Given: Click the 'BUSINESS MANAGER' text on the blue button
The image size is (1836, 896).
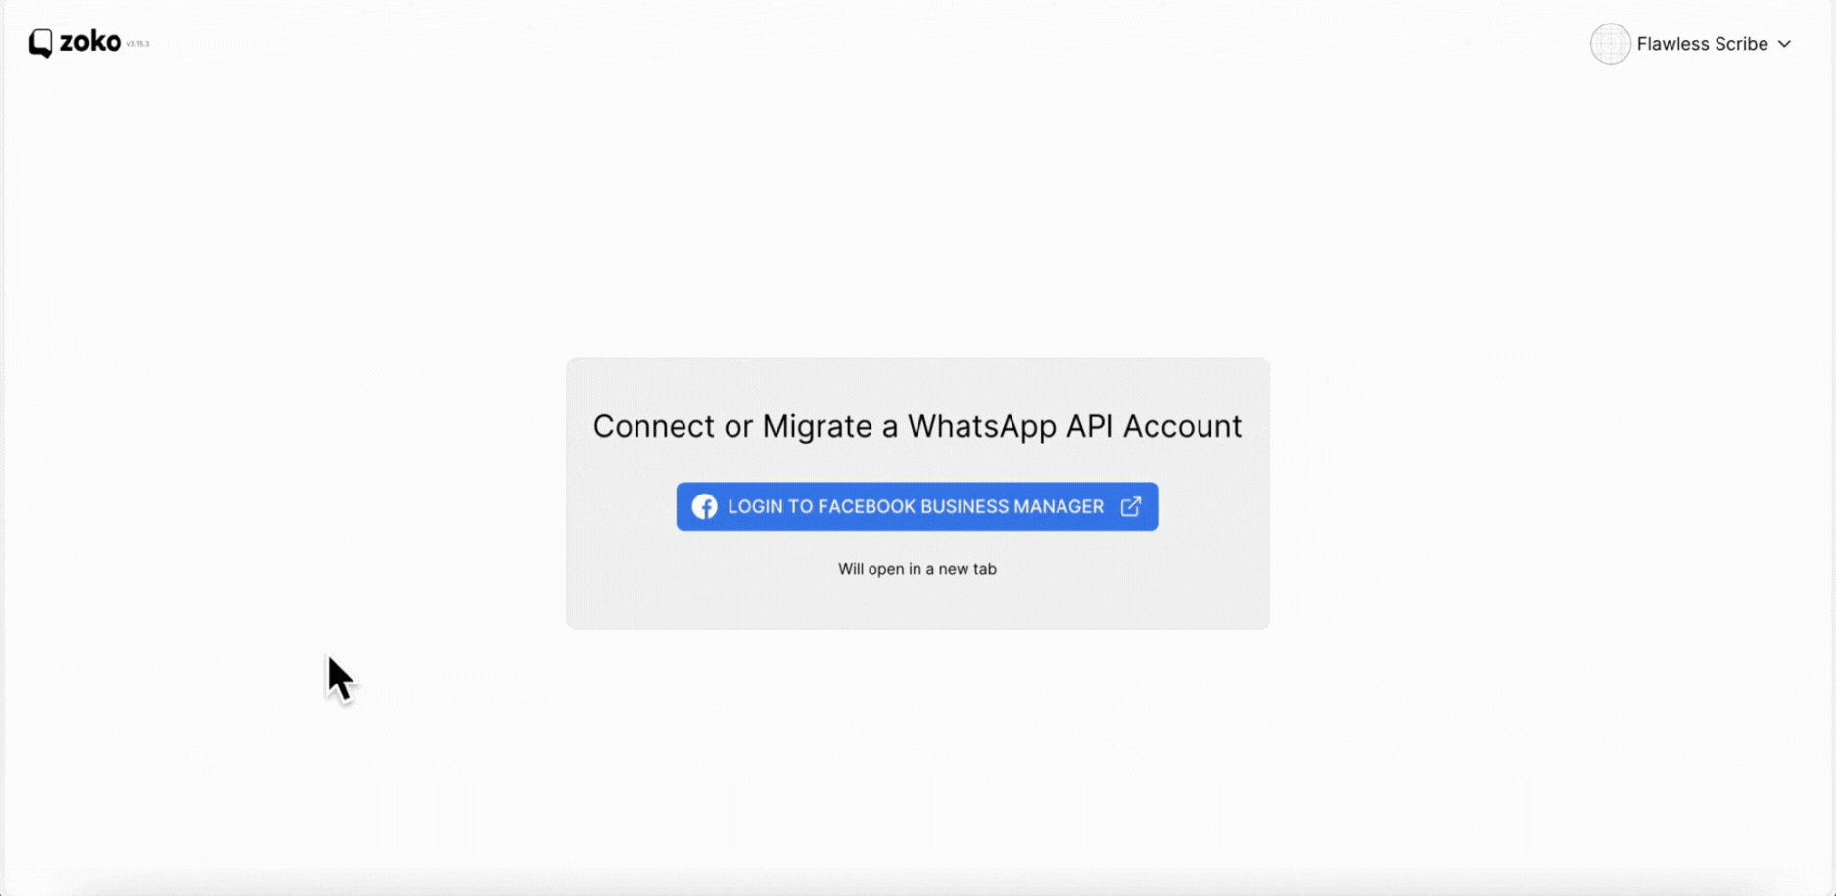Looking at the screenshot, I should click(1012, 506).
